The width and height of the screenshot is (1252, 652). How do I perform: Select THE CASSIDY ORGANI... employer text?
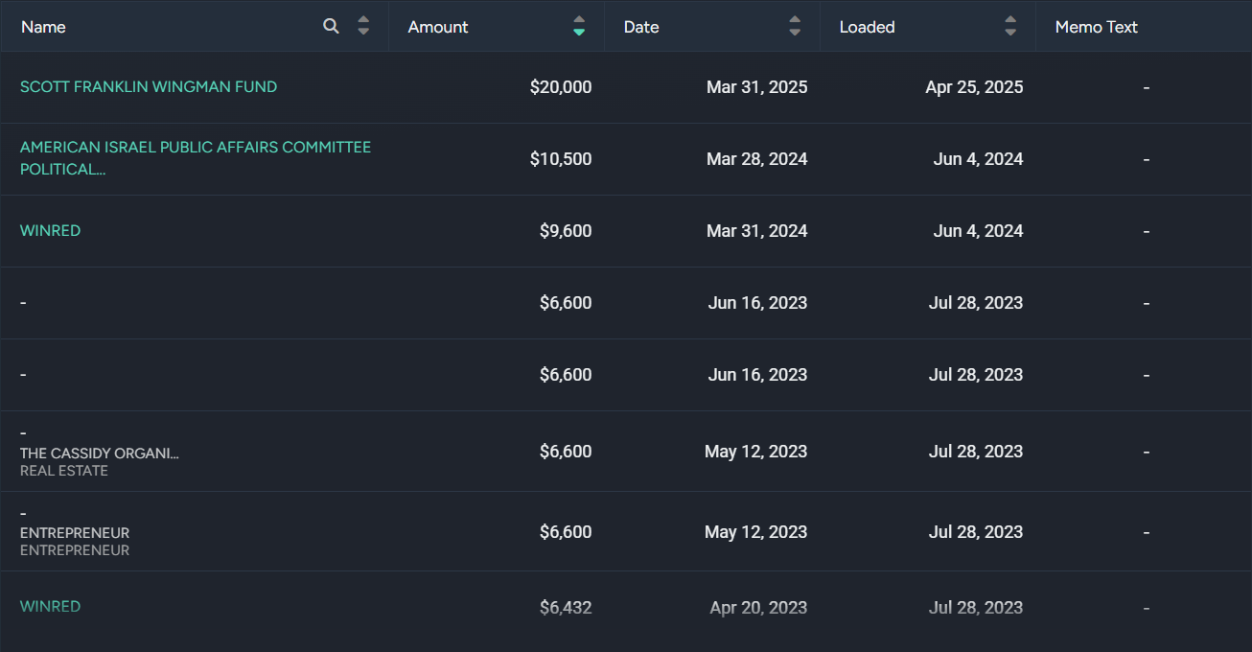coord(99,453)
